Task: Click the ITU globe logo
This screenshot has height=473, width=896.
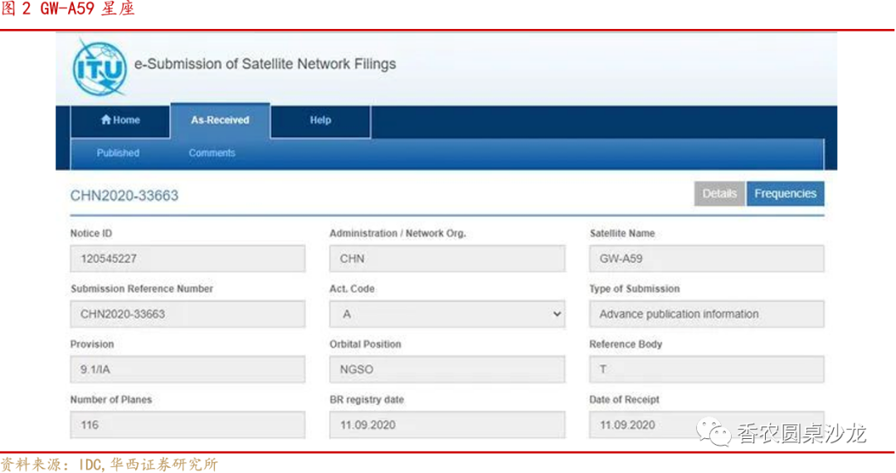Action: pyautogui.click(x=100, y=67)
